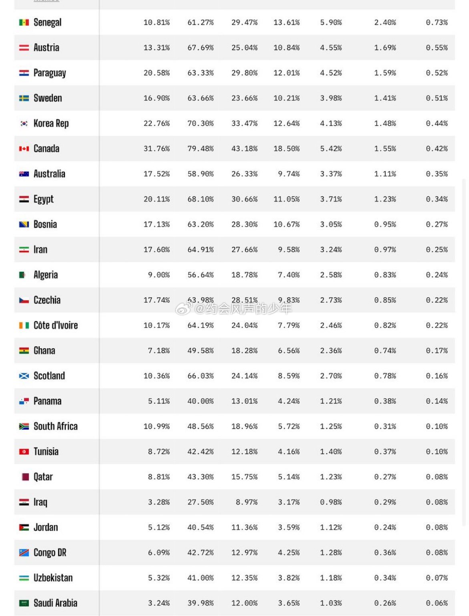Click the South Africa flag icon
The width and height of the screenshot is (469, 616).
coord(24,426)
